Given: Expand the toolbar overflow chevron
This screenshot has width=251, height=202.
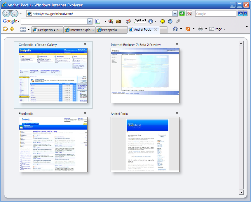Looking at the screenshot, I should 247,26.
